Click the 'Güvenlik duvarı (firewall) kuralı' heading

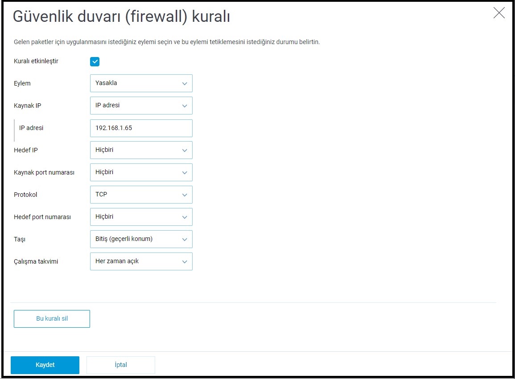click(121, 17)
